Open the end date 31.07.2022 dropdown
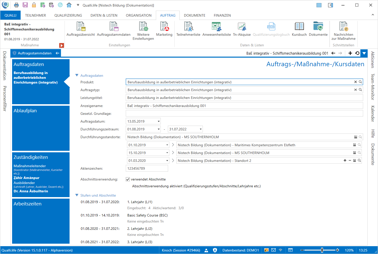Viewport: 378px width, 254px height. point(201,129)
